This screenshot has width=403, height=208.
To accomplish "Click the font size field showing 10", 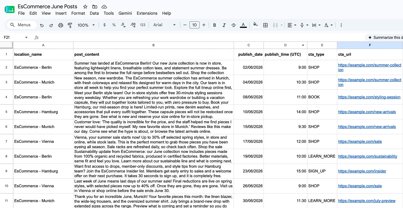I will (x=195, y=25).
